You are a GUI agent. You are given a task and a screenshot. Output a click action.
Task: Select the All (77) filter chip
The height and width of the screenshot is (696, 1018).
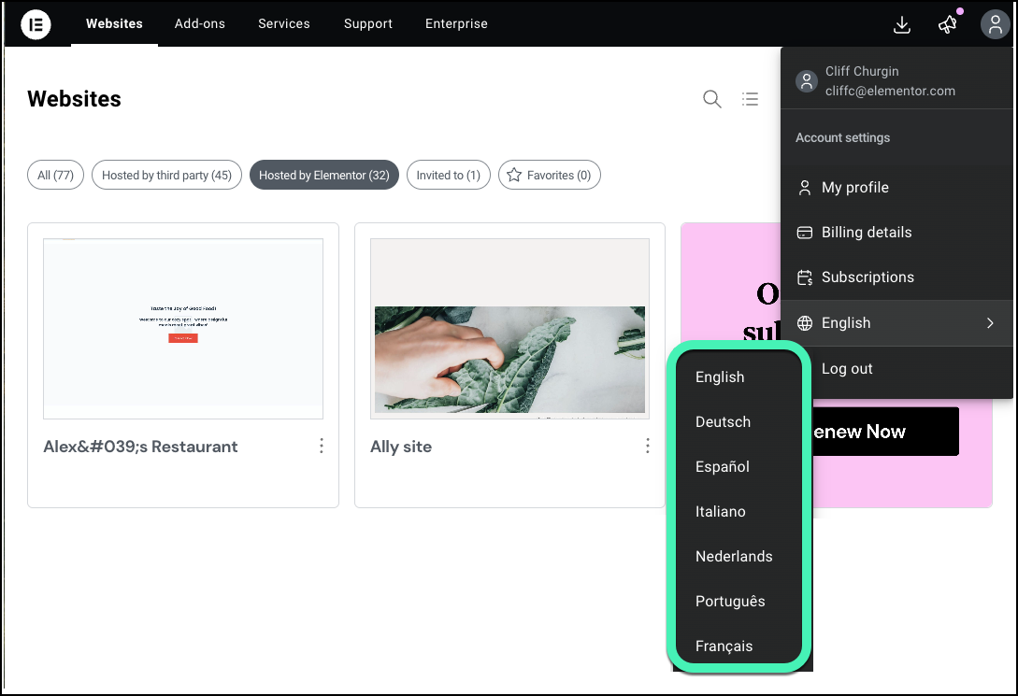click(x=56, y=175)
